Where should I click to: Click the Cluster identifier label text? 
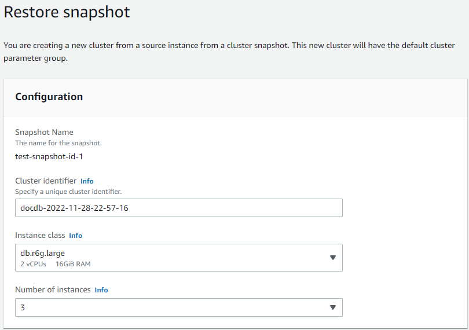(46, 181)
